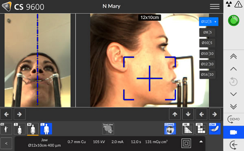Select STD standard resolution mode
Image resolution: width=244 pixels, height=151 pixels.
pyautogui.click(x=201, y=129)
